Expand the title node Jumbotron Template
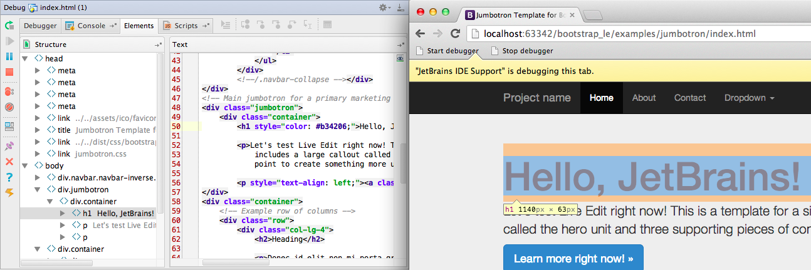Screen dimensions: 811x270 38,130
